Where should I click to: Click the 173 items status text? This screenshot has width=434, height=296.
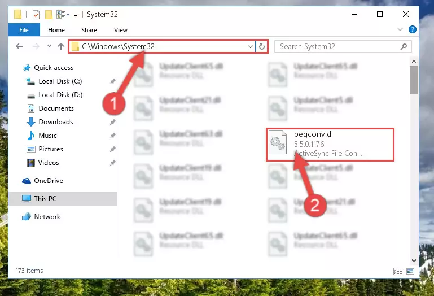(x=29, y=271)
